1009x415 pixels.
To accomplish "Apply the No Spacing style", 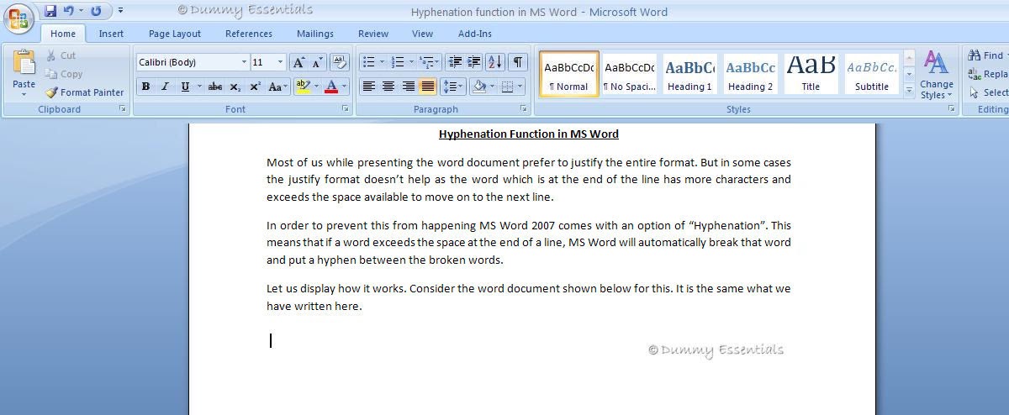I will [x=630, y=74].
